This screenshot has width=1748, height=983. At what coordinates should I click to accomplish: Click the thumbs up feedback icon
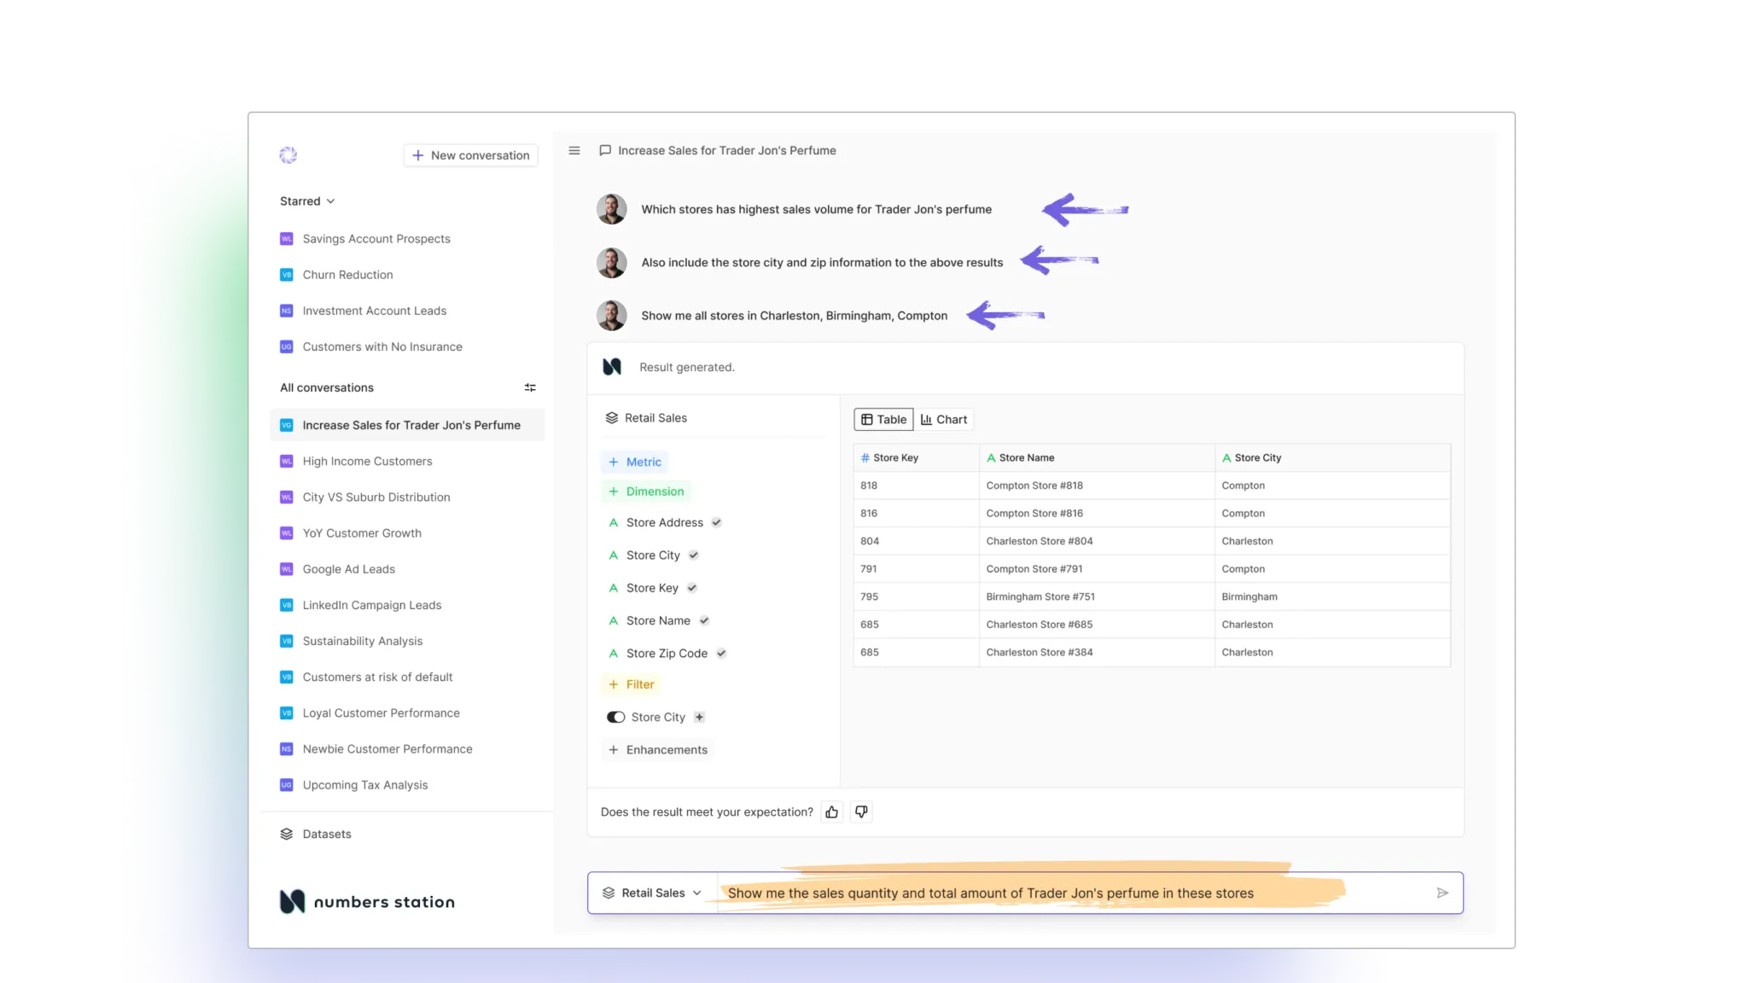(832, 811)
